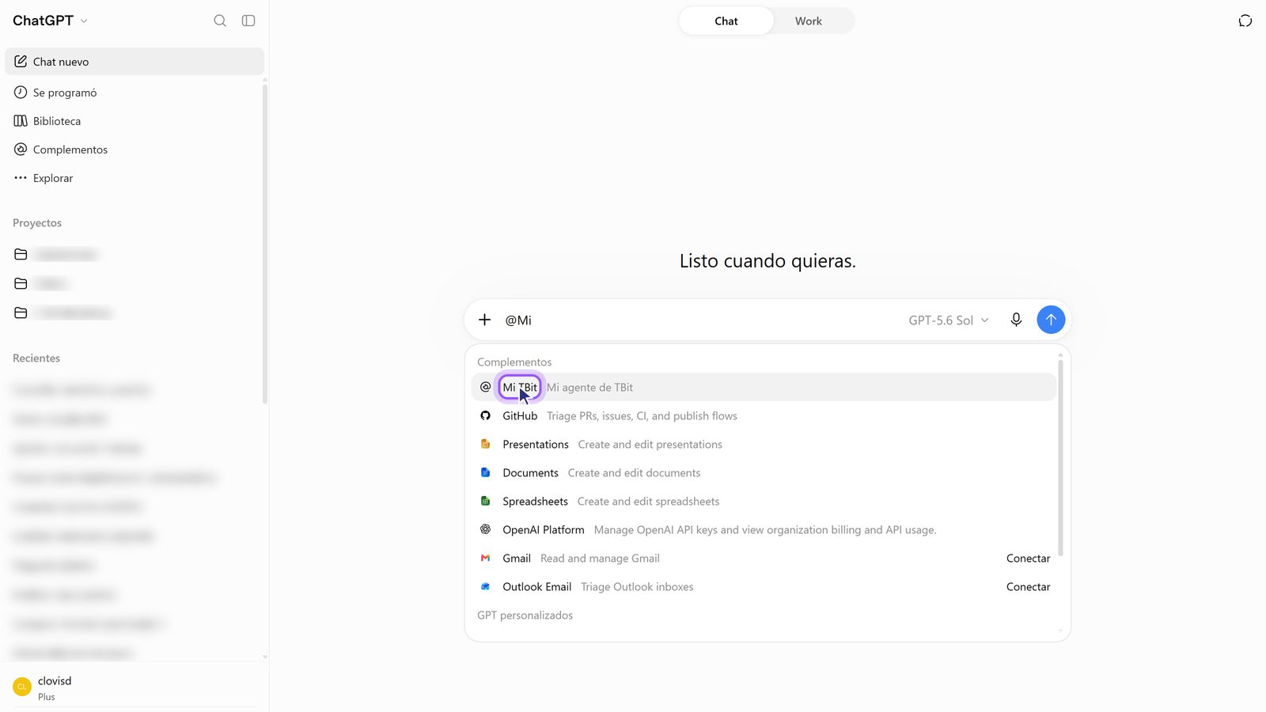Click the Outlook Email logo icon
Image resolution: width=1266 pixels, height=712 pixels.
[x=486, y=587]
